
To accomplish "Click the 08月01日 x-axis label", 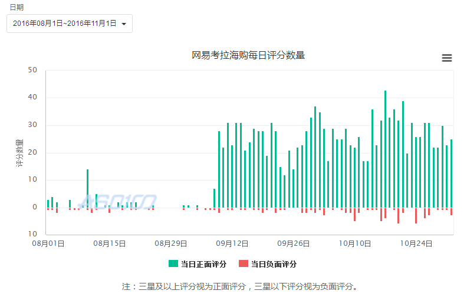I will coord(48,243).
